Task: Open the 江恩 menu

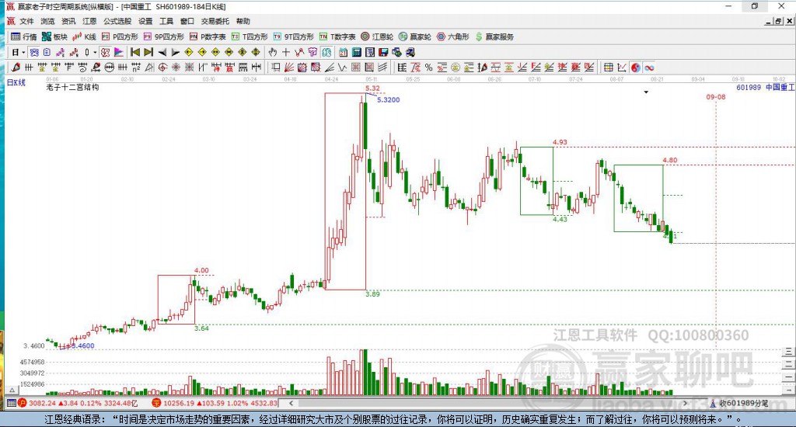Action: tap(89, 21)
